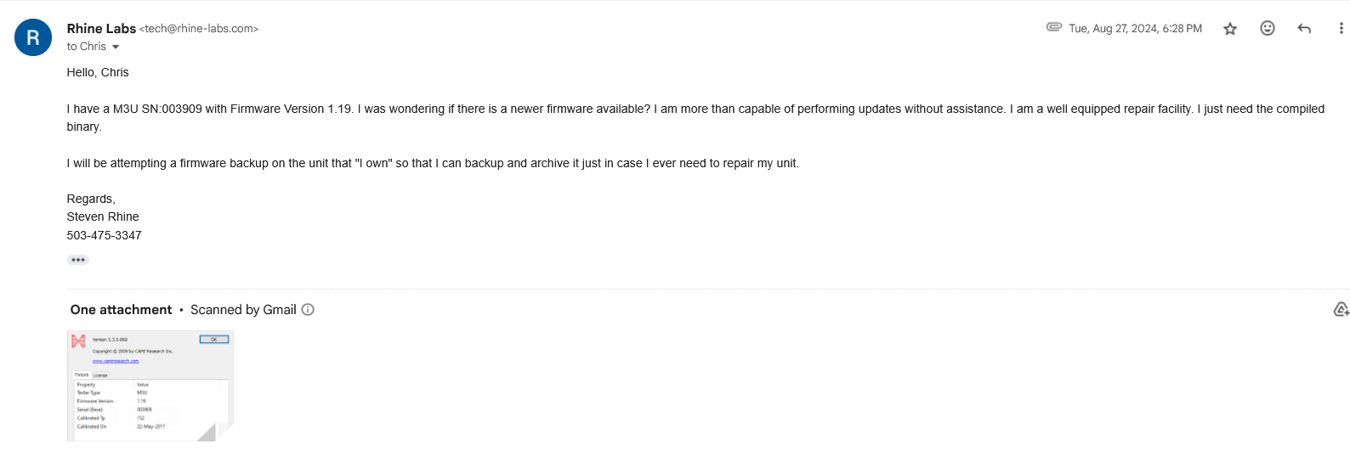Add all attachments to Google Drive
Screen dimensions: 1350x472
[x=1341, y=310]
